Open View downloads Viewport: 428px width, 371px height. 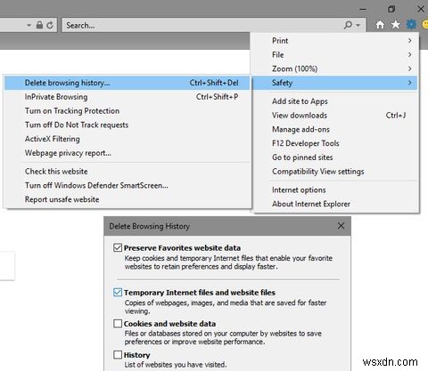click(x=335, y=115)
